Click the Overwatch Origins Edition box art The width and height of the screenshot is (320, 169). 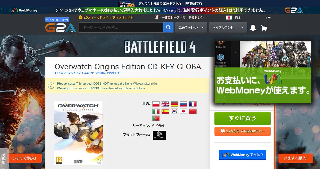point(78,133)
